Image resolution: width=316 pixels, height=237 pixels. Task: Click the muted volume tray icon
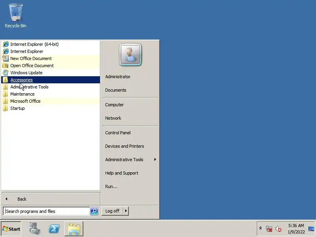[x=278, y=229]
